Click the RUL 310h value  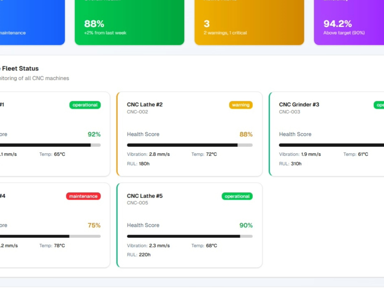click(296, 164)
